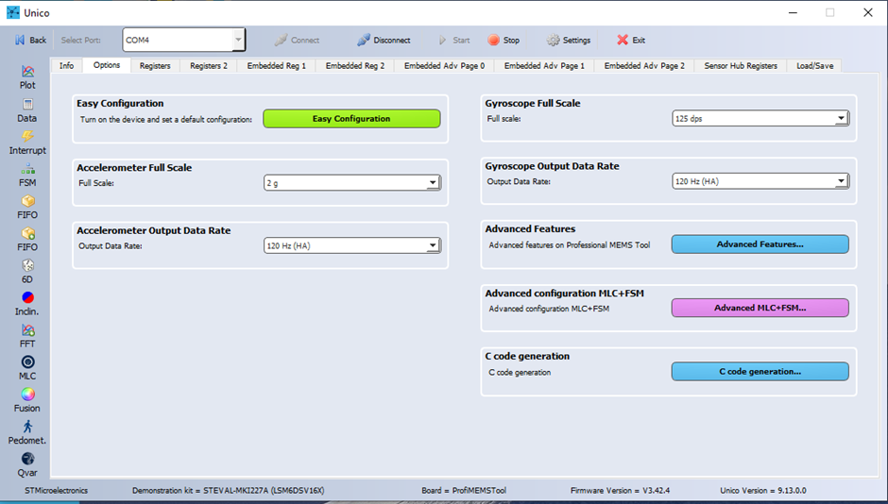Click the Start acquisition button
The height and width of the screenshot is (504, 888).
(454, 41)
